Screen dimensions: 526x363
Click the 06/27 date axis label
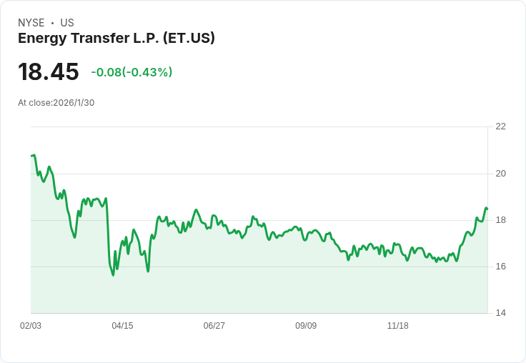point(214,325)
